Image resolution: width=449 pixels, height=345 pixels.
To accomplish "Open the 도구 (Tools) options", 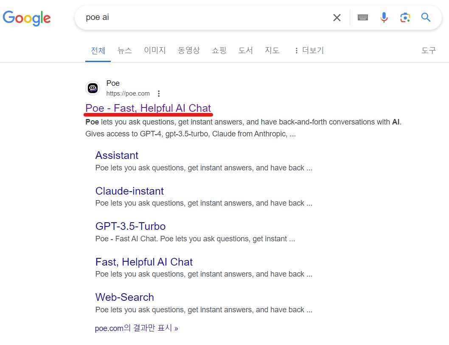I will [x=428, y=51].
